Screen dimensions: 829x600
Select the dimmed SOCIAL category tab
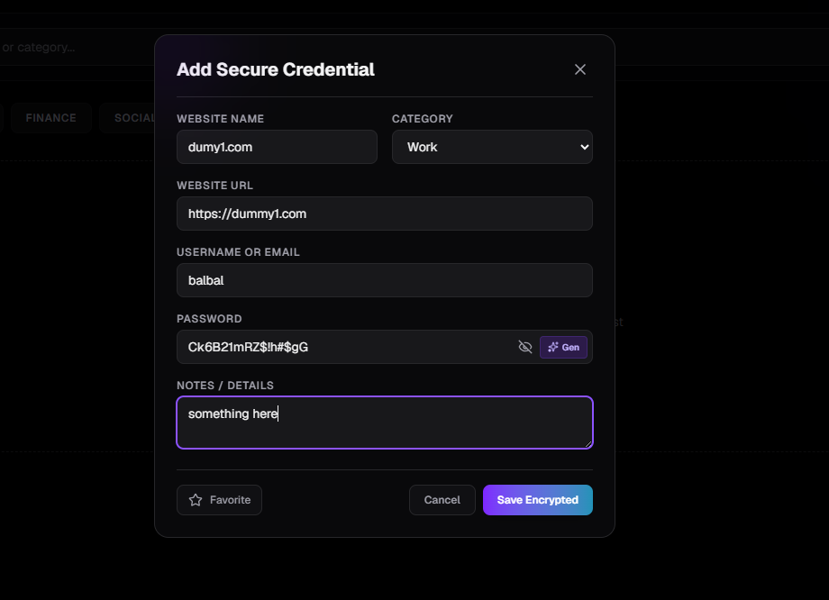129,118
